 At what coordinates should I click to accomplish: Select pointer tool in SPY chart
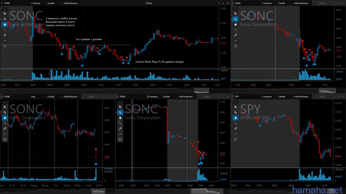[x=235, y=107]
